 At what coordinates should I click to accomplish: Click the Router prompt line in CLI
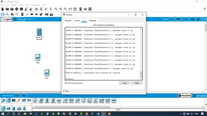pos(70,79)
